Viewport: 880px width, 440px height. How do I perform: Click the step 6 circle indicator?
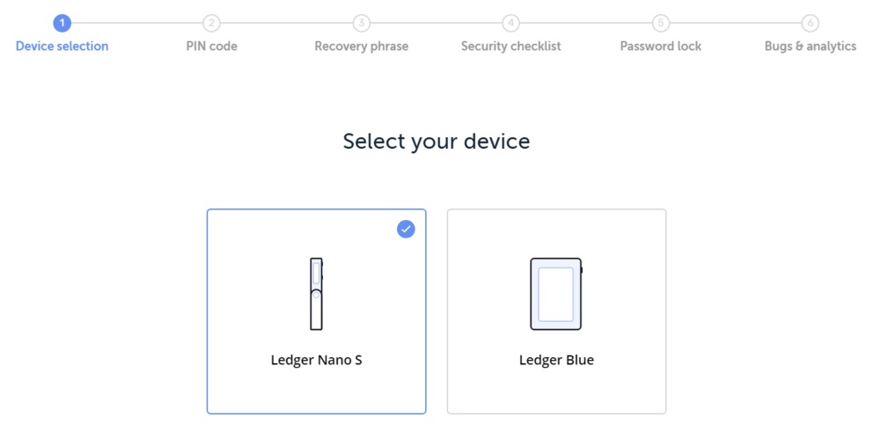tap(810, 23)
